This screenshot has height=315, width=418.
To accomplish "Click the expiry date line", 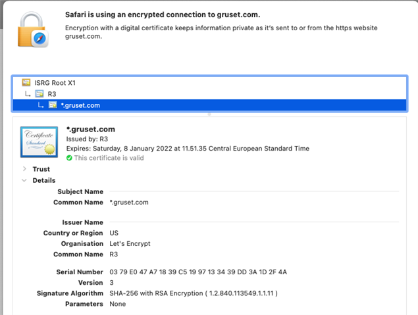I will (188, 149).
